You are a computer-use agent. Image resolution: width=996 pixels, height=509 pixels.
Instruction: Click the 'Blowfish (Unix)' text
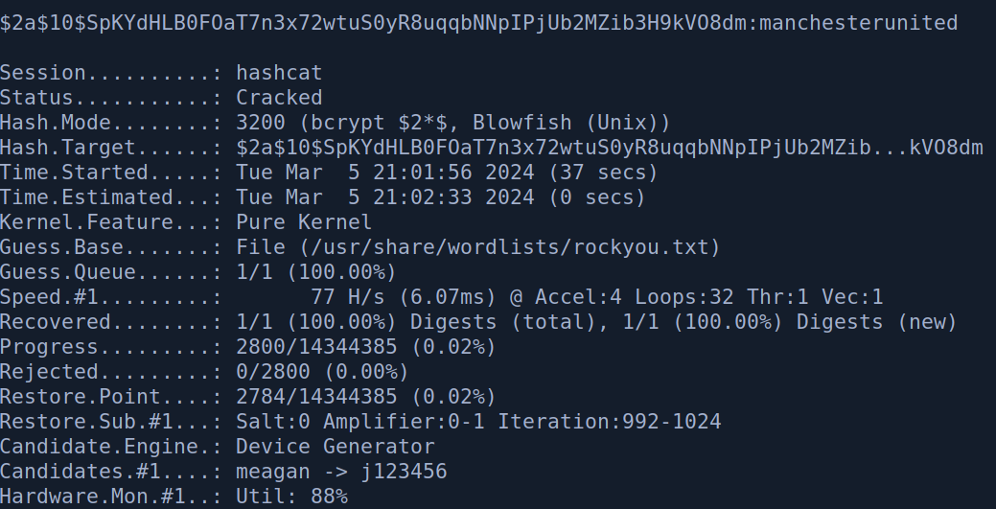point(570,123)
